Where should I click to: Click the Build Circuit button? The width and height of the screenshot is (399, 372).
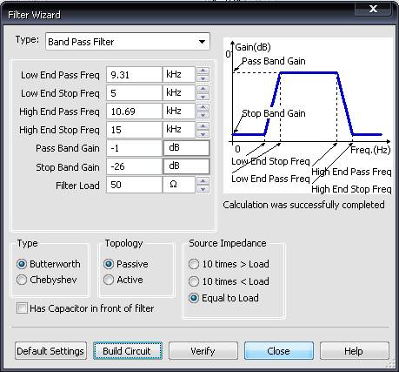pyautogui.click(x=128, y=351)
